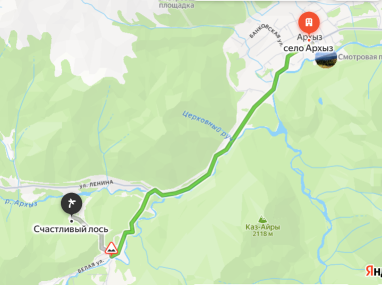Viewport: 382px width, 285px height.
Task: Click the Белая ул. street label
Action: click(x=90, y=266)
